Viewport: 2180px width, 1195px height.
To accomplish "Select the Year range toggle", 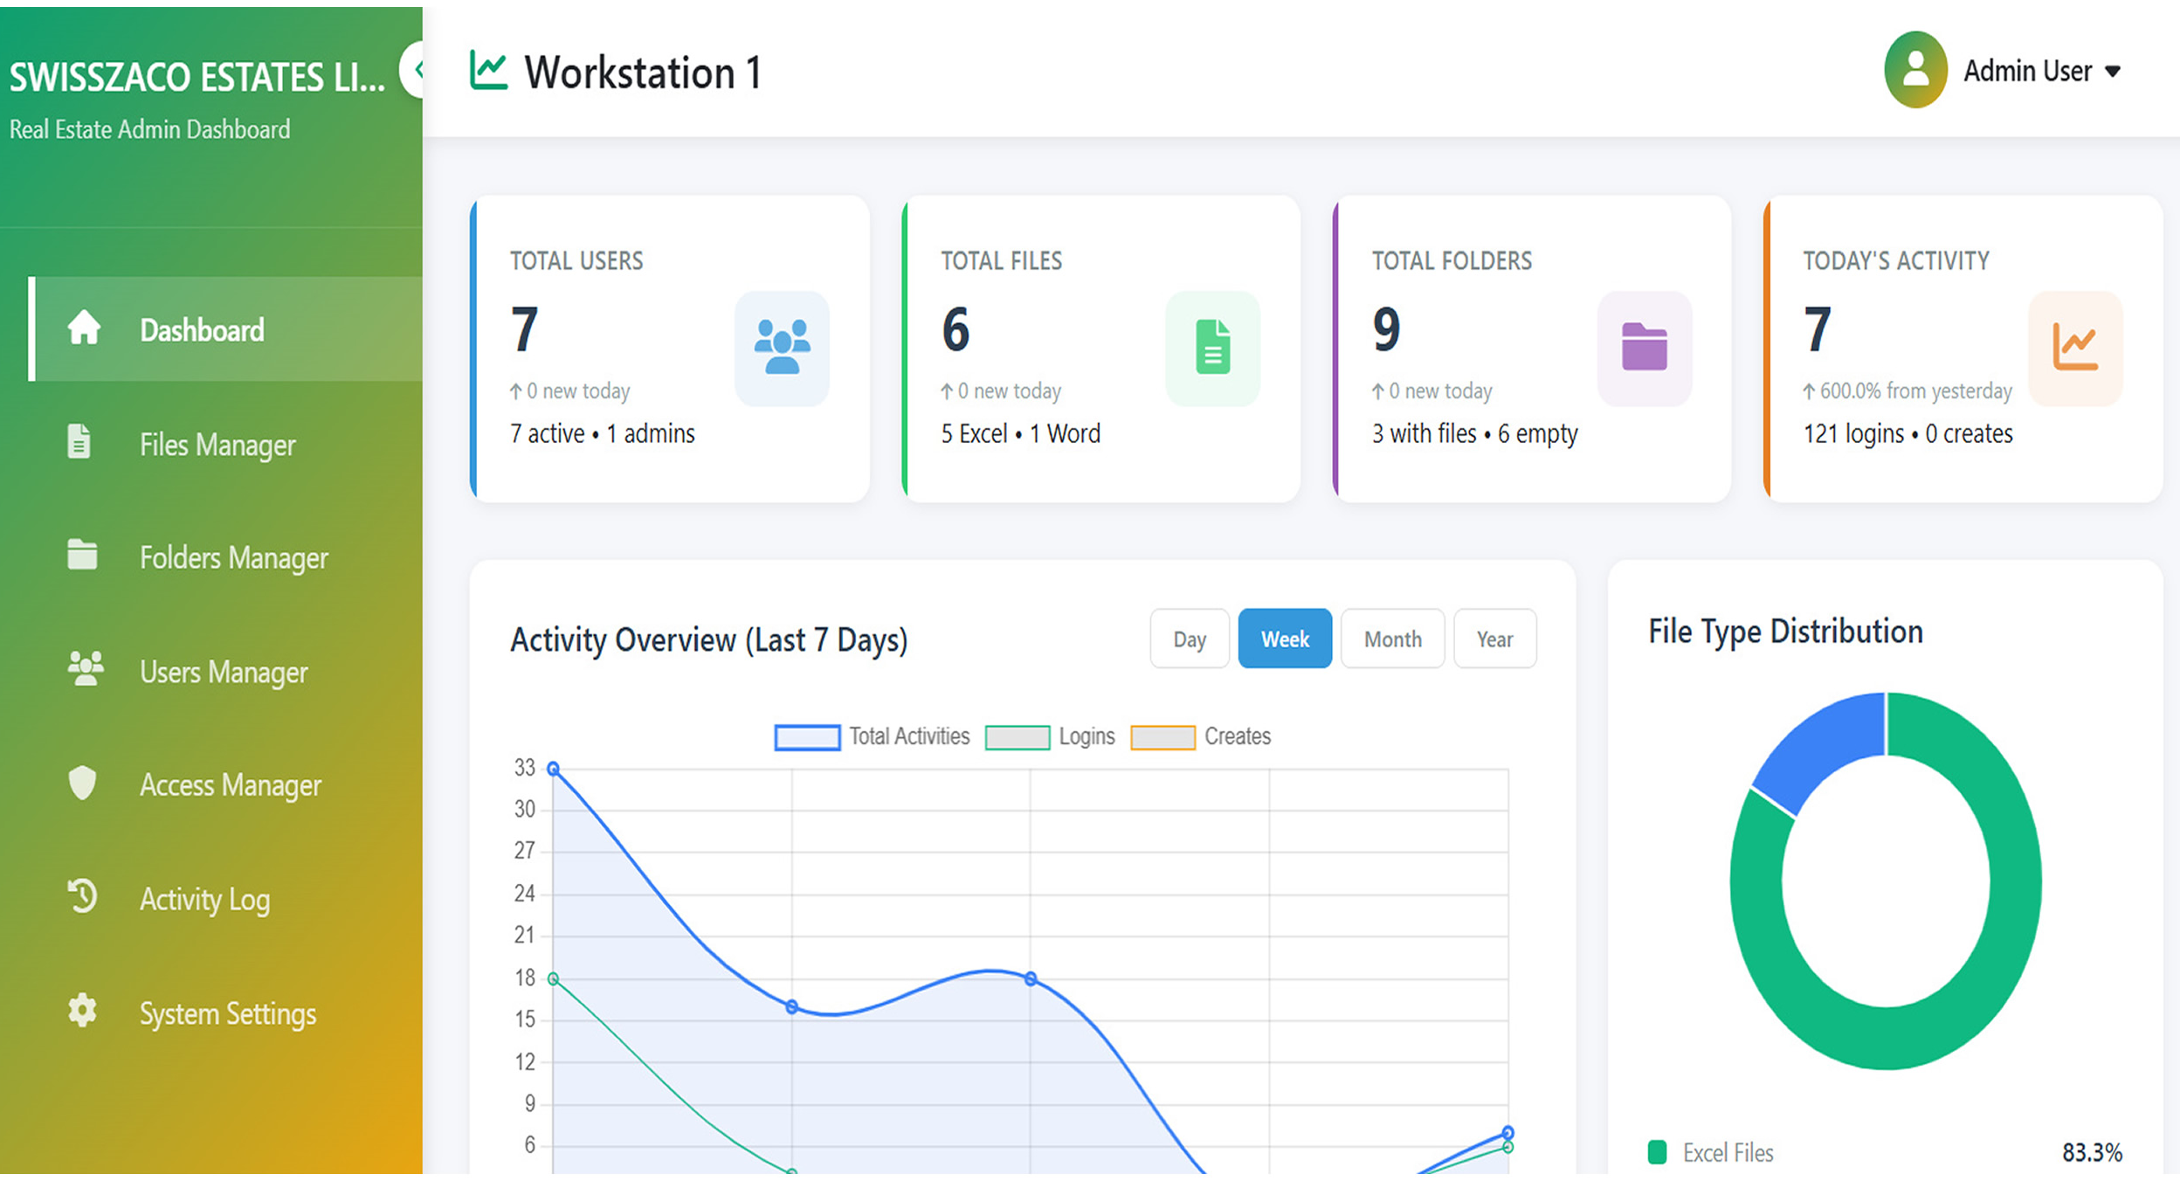I will (1494, 639).
